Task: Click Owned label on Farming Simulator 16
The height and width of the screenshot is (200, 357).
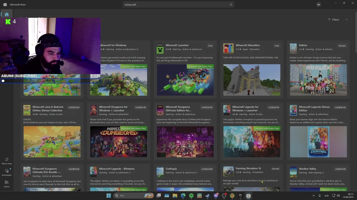Action: coord(275,169)
